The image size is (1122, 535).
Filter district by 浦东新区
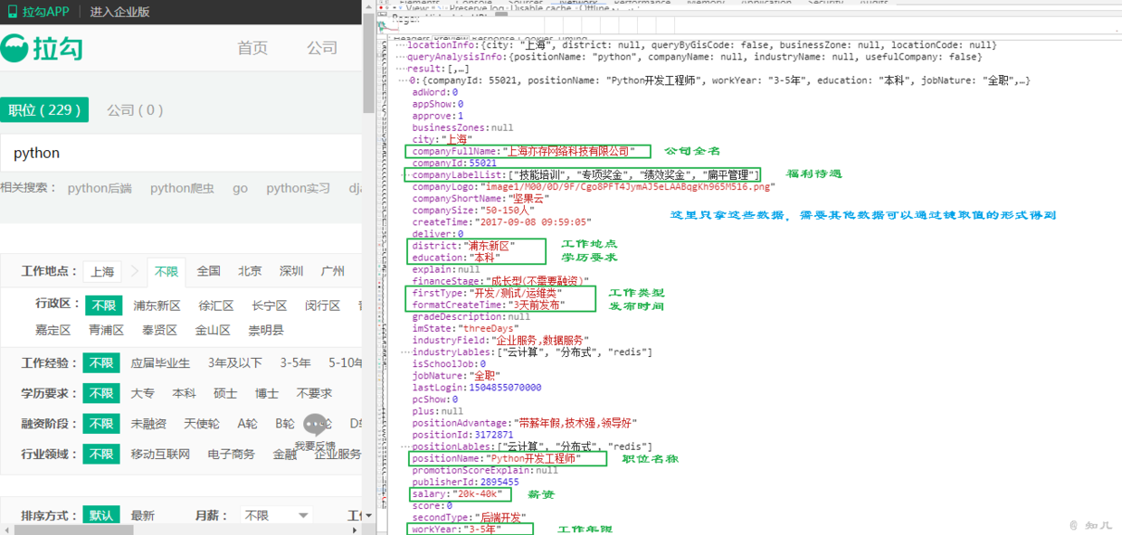pyautogui.click(x=157, y=305)
